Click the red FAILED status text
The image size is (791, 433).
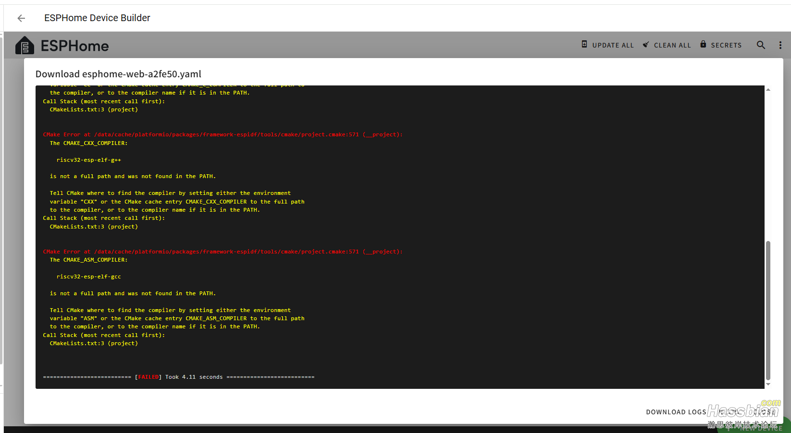click(148, 377)
